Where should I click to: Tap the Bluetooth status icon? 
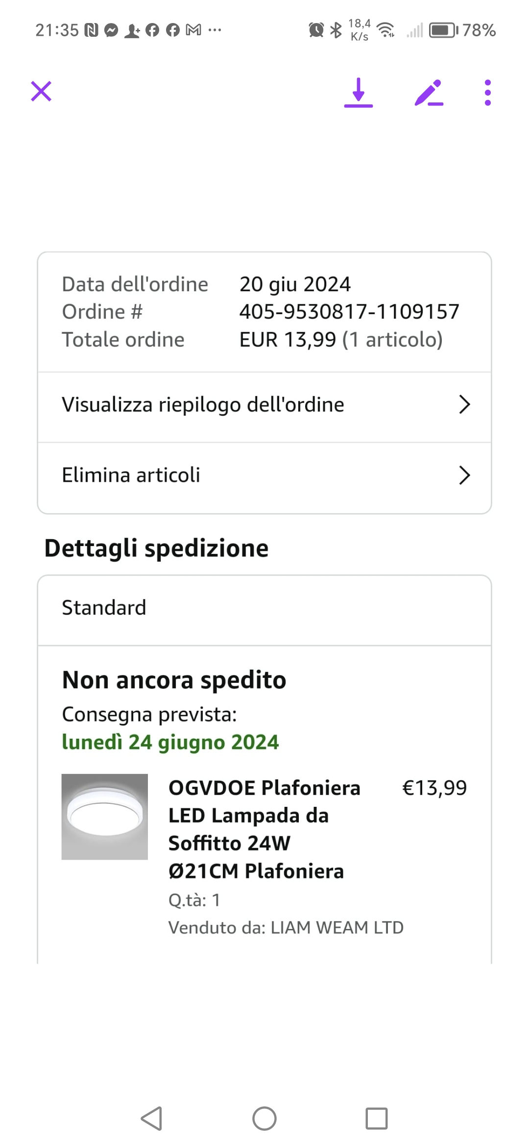click(x=336, y=30)
